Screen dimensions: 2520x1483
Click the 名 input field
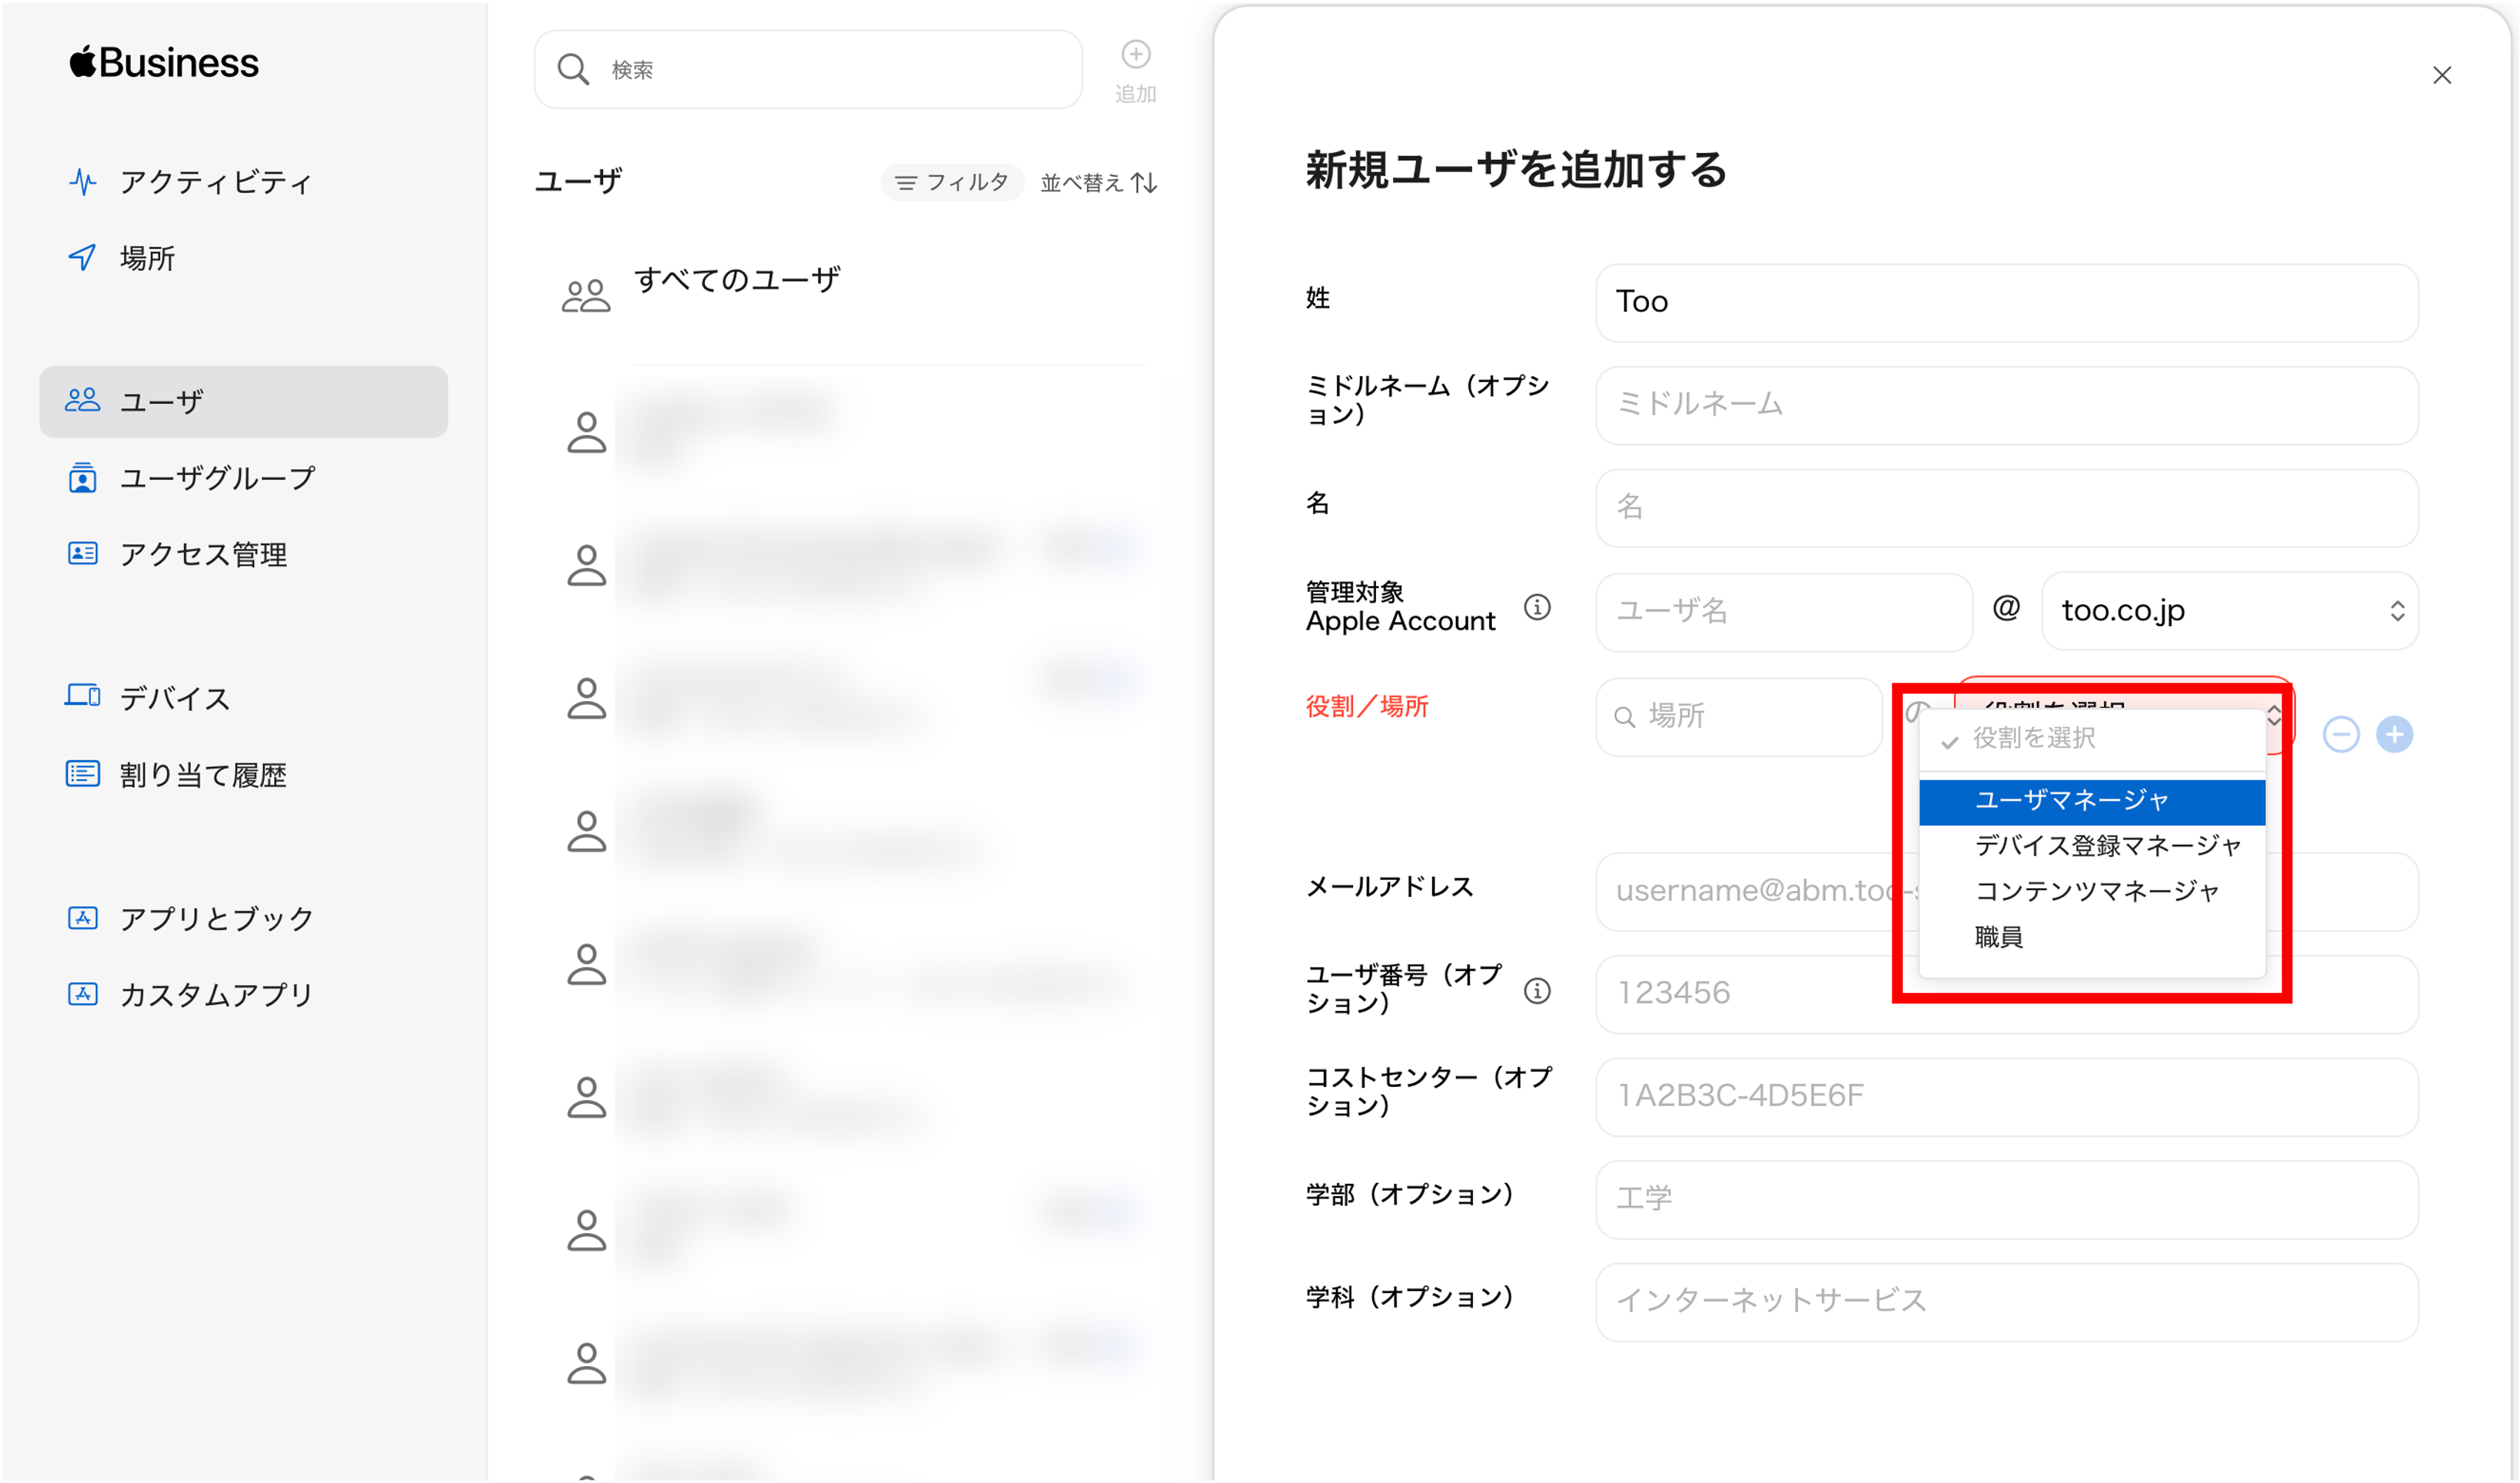point(2006,507)
